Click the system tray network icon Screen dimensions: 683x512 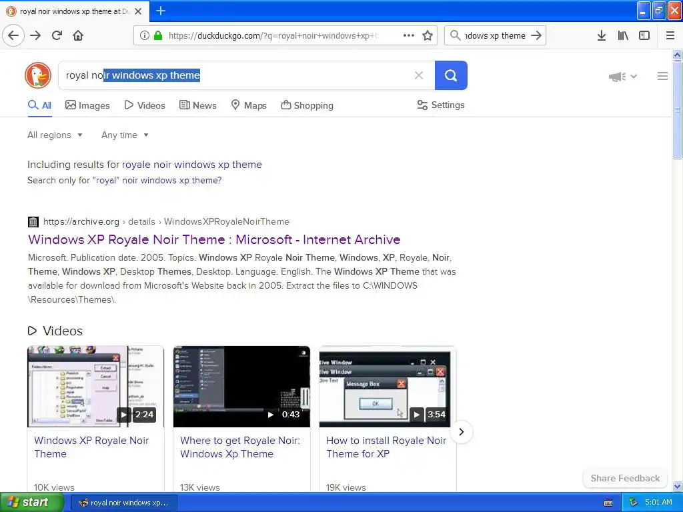[x=633, y=503]
